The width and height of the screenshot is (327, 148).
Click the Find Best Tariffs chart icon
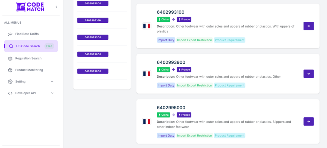point(10,34)
